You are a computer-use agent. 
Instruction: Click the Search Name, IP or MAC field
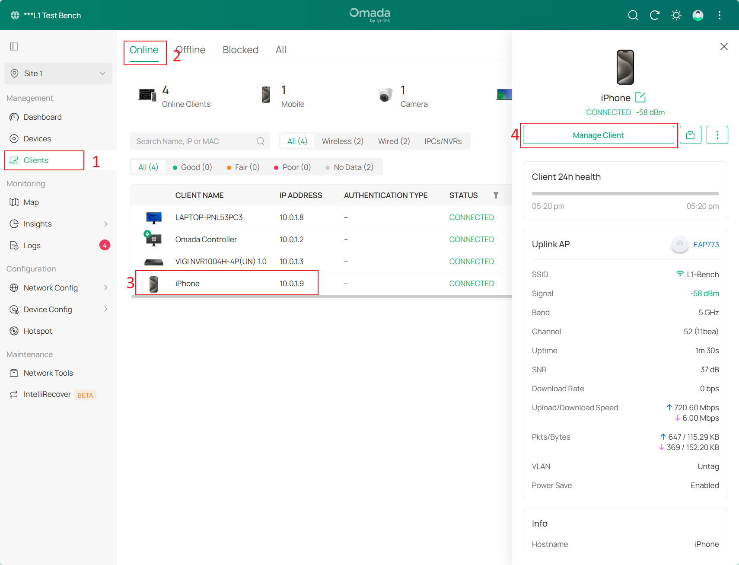(x=194, y=141)
